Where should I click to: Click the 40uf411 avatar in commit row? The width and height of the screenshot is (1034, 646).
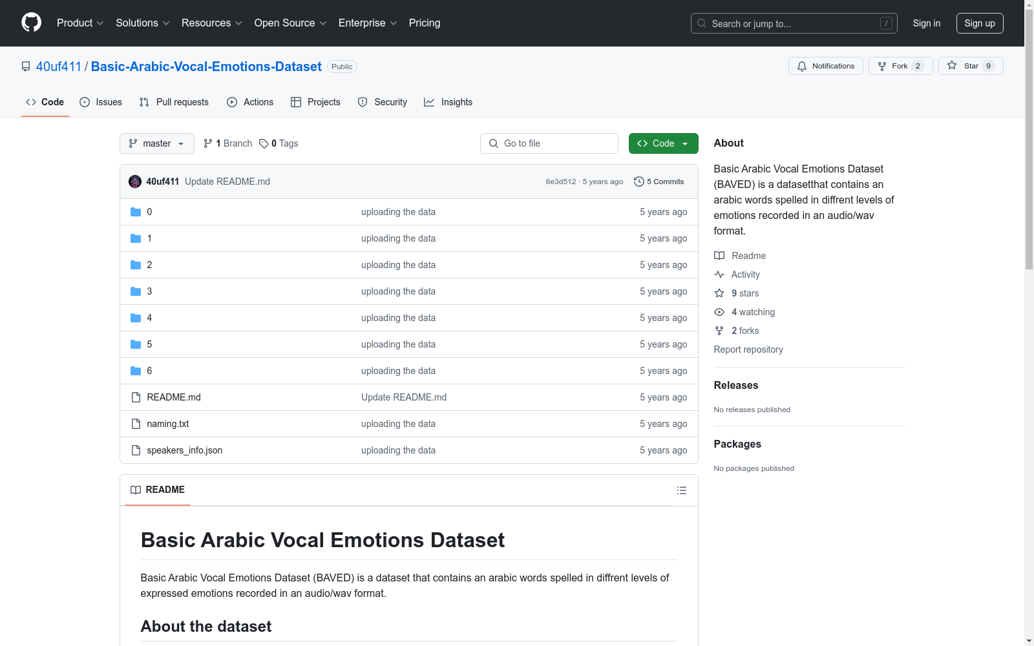(x=135, y=182)
